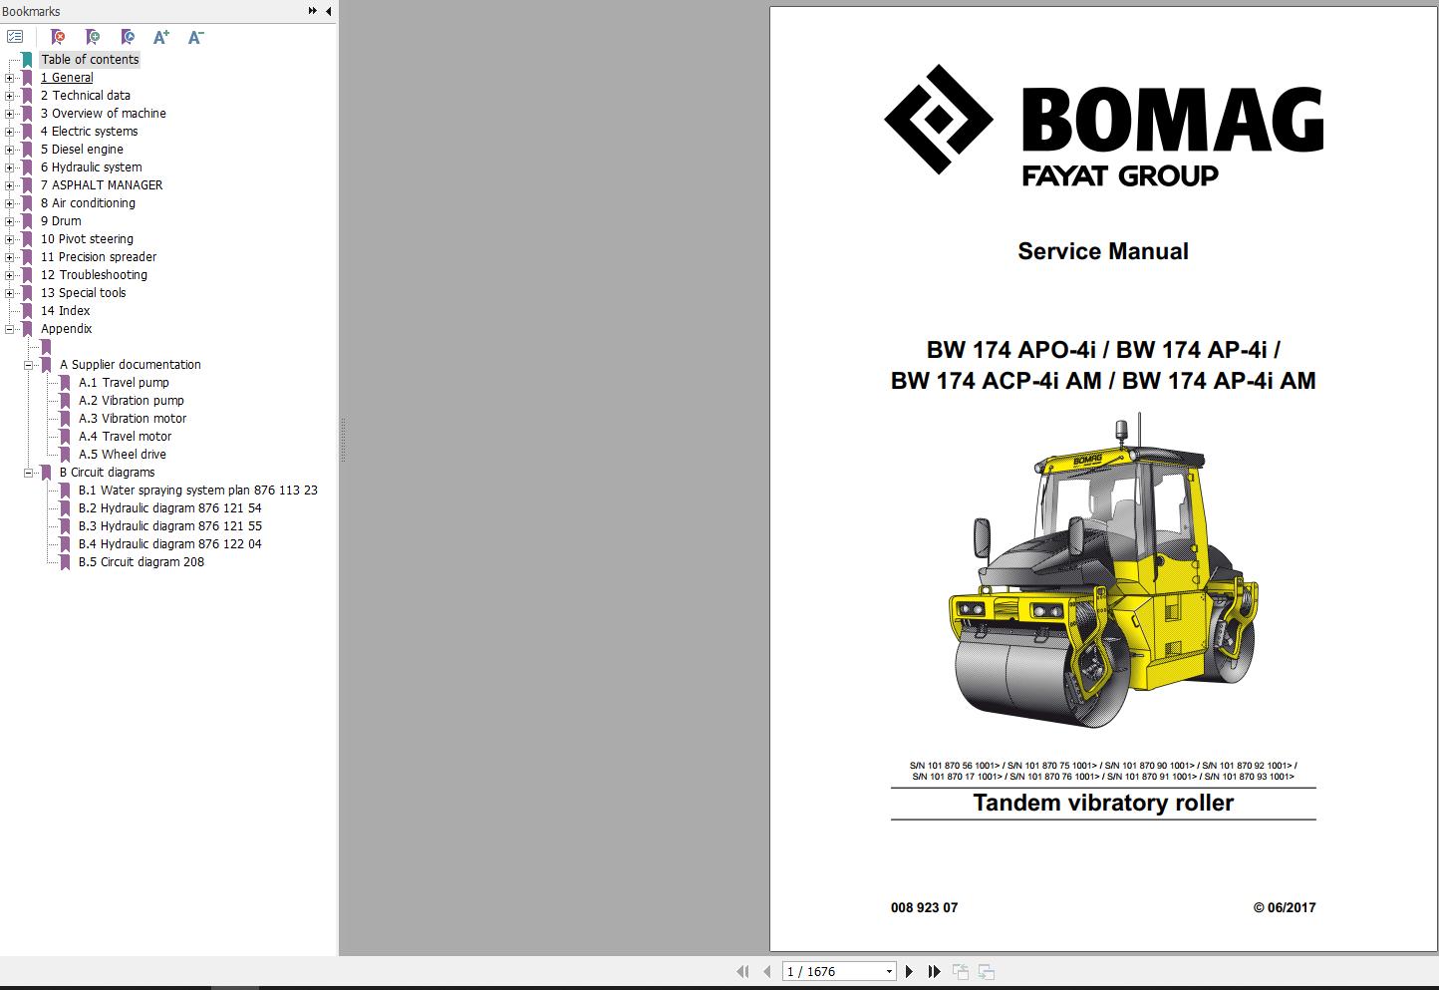Click the roller machine illustration
Viewport: 1439px width, 990px height.
coord(1103,571)
